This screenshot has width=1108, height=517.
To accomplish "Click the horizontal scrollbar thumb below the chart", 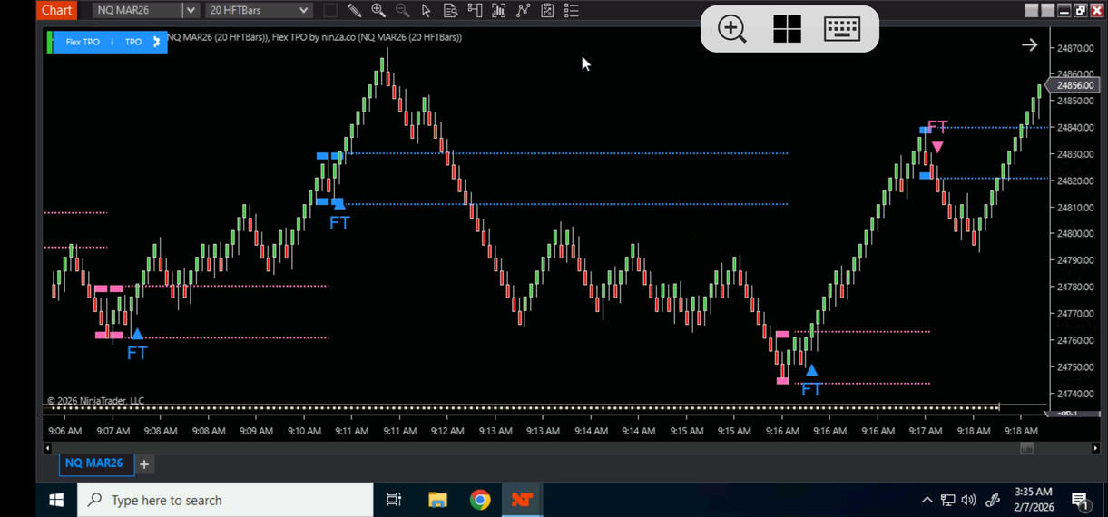I will tap(1026, 448).
